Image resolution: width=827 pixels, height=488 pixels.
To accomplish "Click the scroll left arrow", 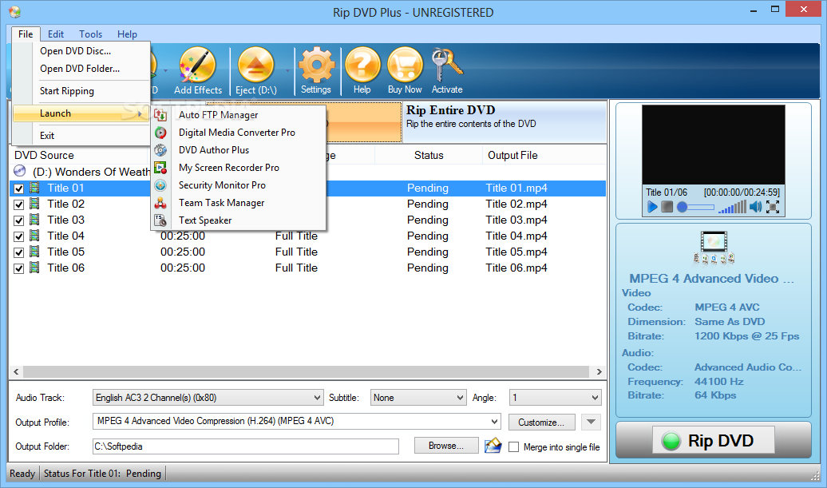I will coord(16,371).
